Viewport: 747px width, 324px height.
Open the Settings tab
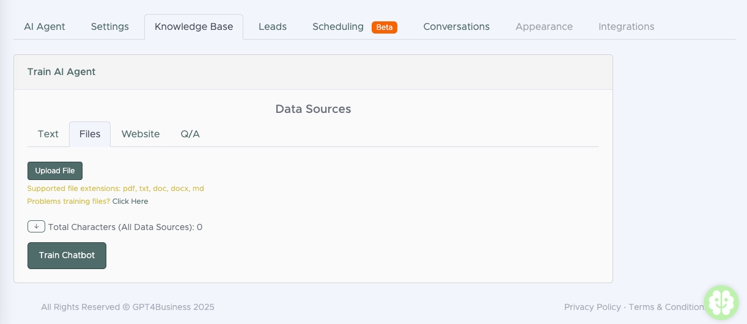tap(110, 27)
